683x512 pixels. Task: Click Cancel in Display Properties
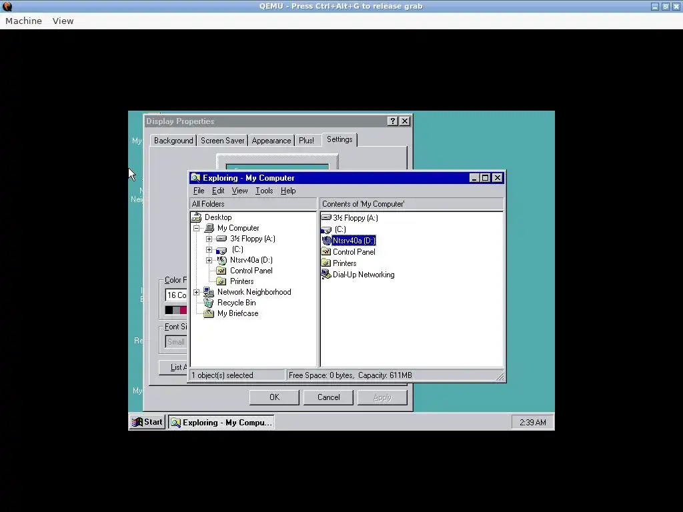[x=328, y=397]
